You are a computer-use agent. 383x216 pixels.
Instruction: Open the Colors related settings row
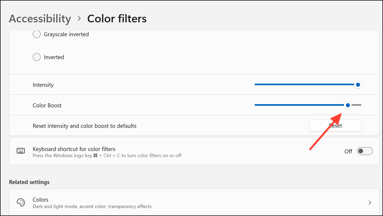194,203
